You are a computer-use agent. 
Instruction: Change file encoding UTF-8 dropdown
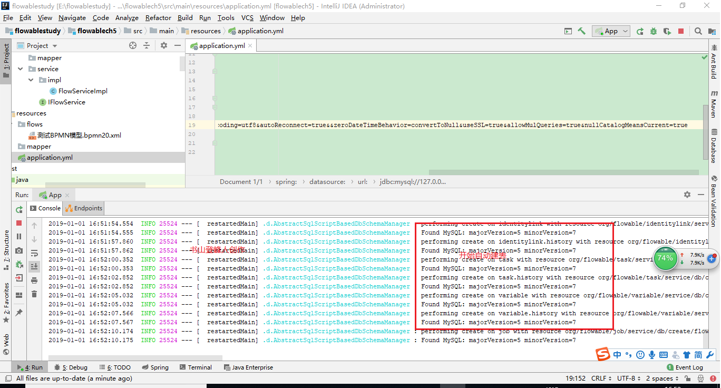(x=629, y=379)
